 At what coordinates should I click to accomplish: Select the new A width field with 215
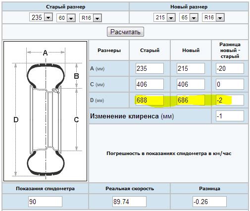pos(191,68)
